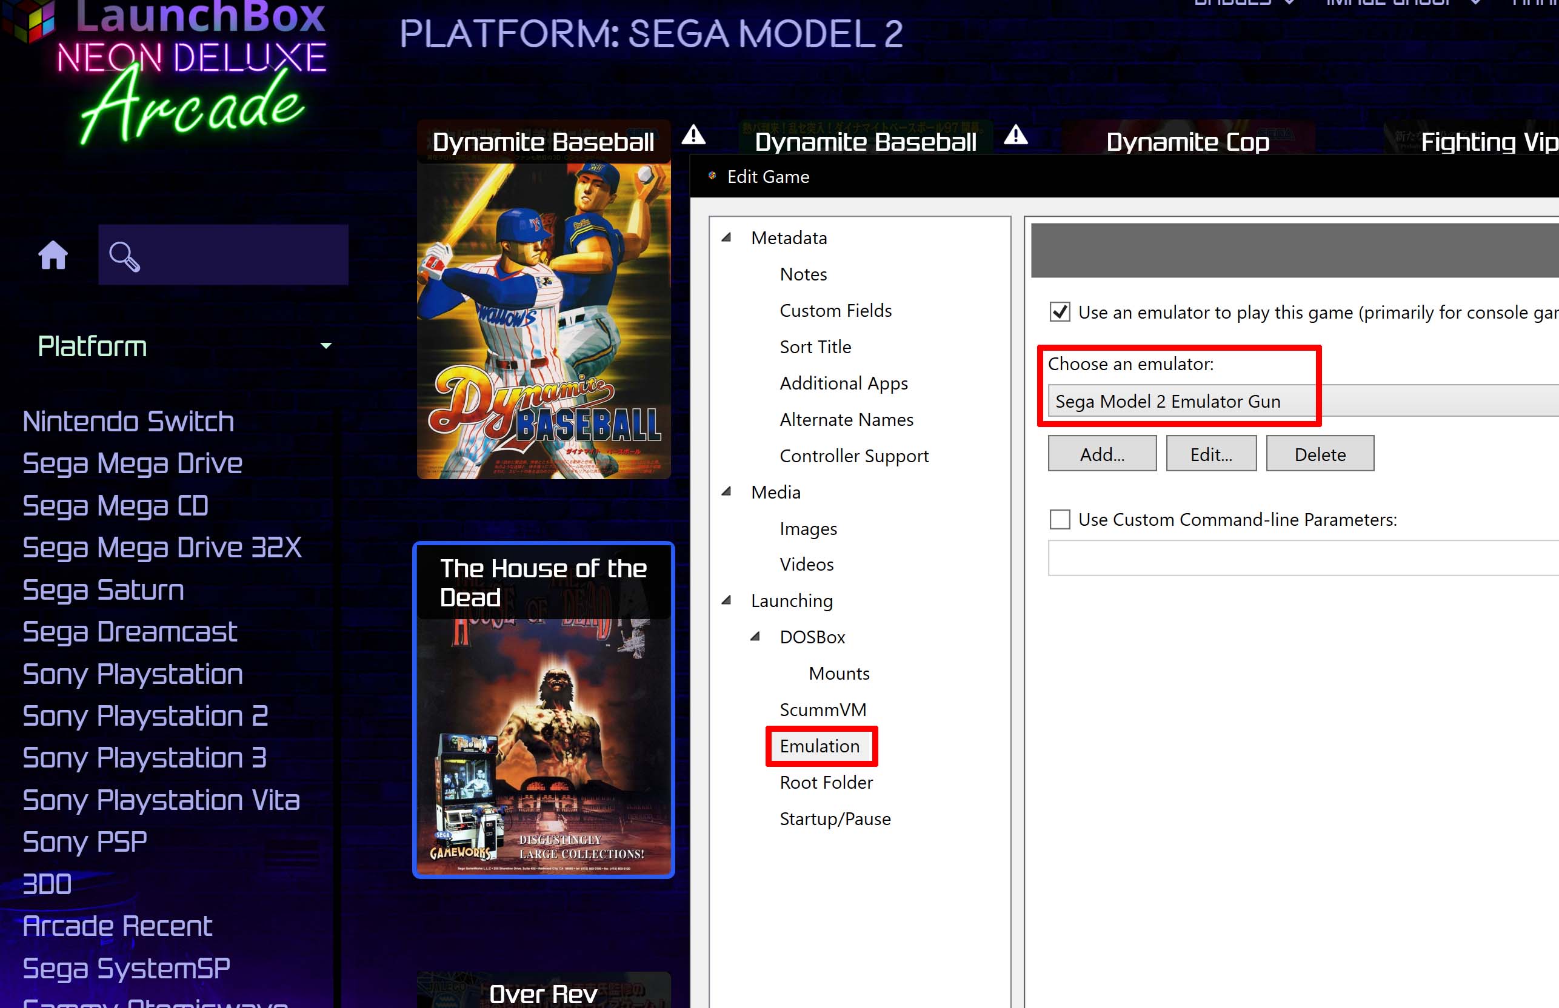This screenshot has height=1008, width=1559.
Task: Open Sony Playstation platform
Action: coord(133,674)
